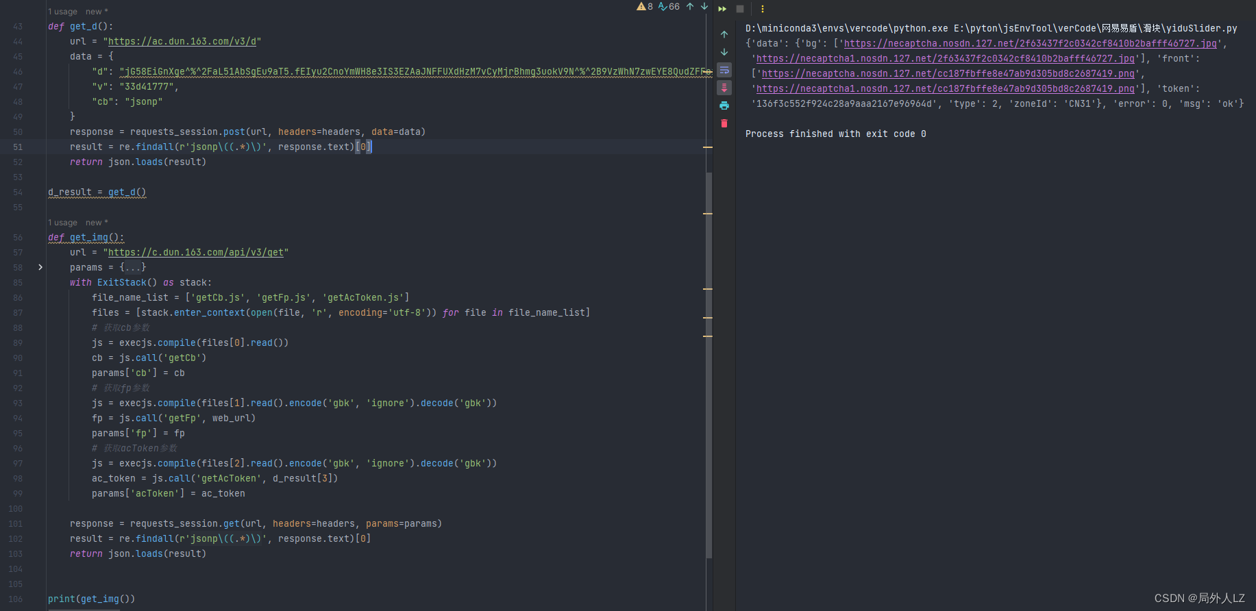Image resolution: width=1256 pixels, height=611 pixels.
Task: Expand the collapsed {...} params placeholder
Action: click(x=133, y=267)
